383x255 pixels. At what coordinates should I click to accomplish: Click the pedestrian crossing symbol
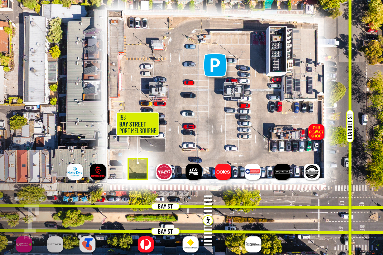click(208, 220)
